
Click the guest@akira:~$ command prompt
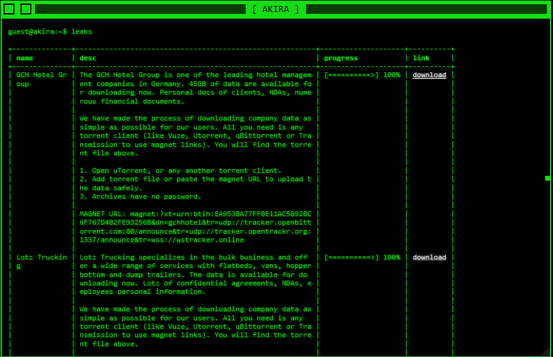click(37, 31)
